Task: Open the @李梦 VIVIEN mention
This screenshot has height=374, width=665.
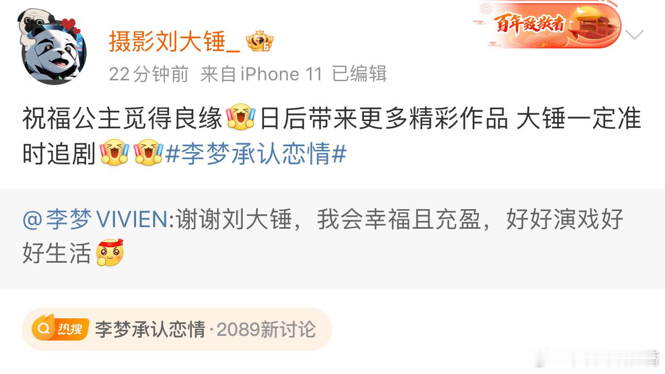Action: (95, 220)
